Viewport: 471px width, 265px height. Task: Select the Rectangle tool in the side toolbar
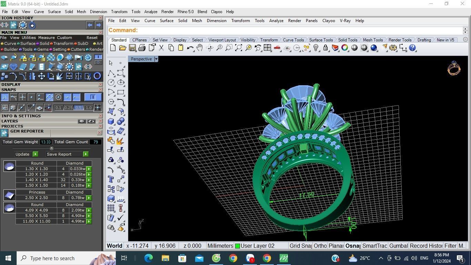(x=121, y=92)
